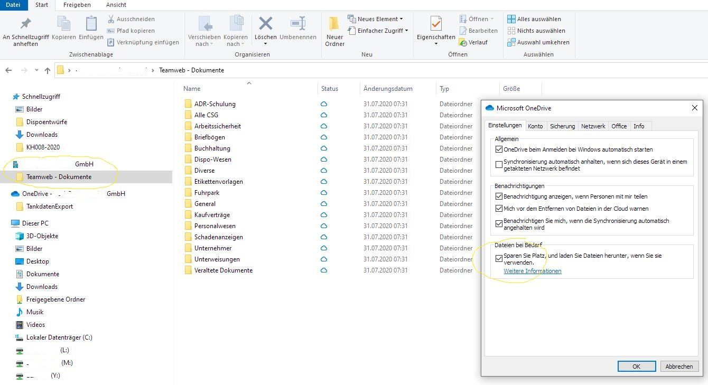Viewport: 708px width, 385px height.
Task: Open Info tab in OneDrive dialog
Action: tap(639, 126)
